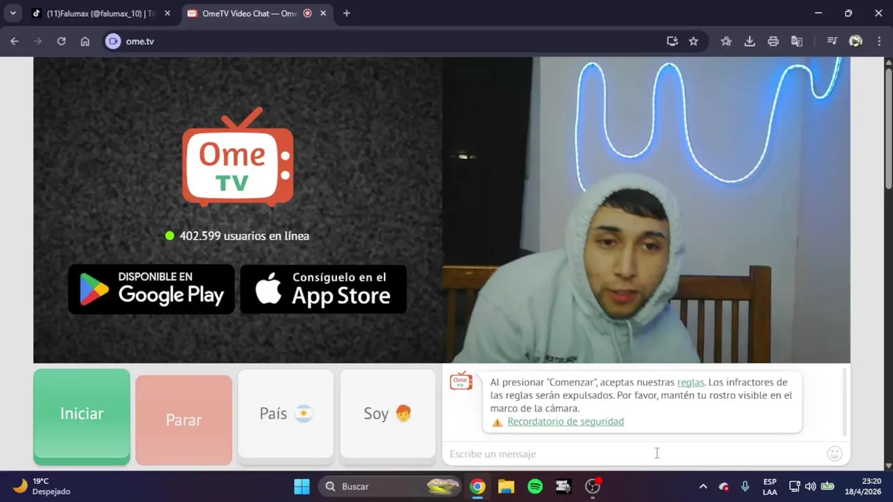This screenshot has height=502, width=893.
Task: Open the tab search dropdown arrow
Action: [13, 13]
